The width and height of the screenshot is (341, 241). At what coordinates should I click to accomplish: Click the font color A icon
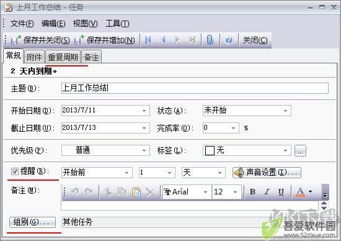click(300, 192)
